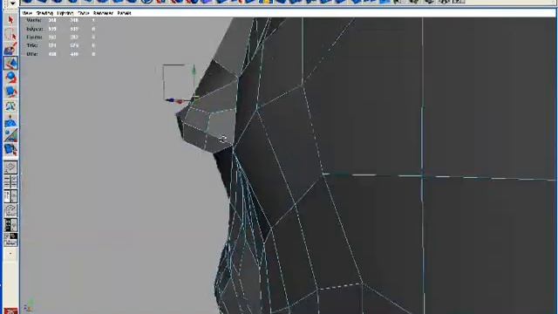This screenshot has width=558, height=314.
Task: Click the 'UVs:' heads-up display label
Action: [x=32, y=54]
